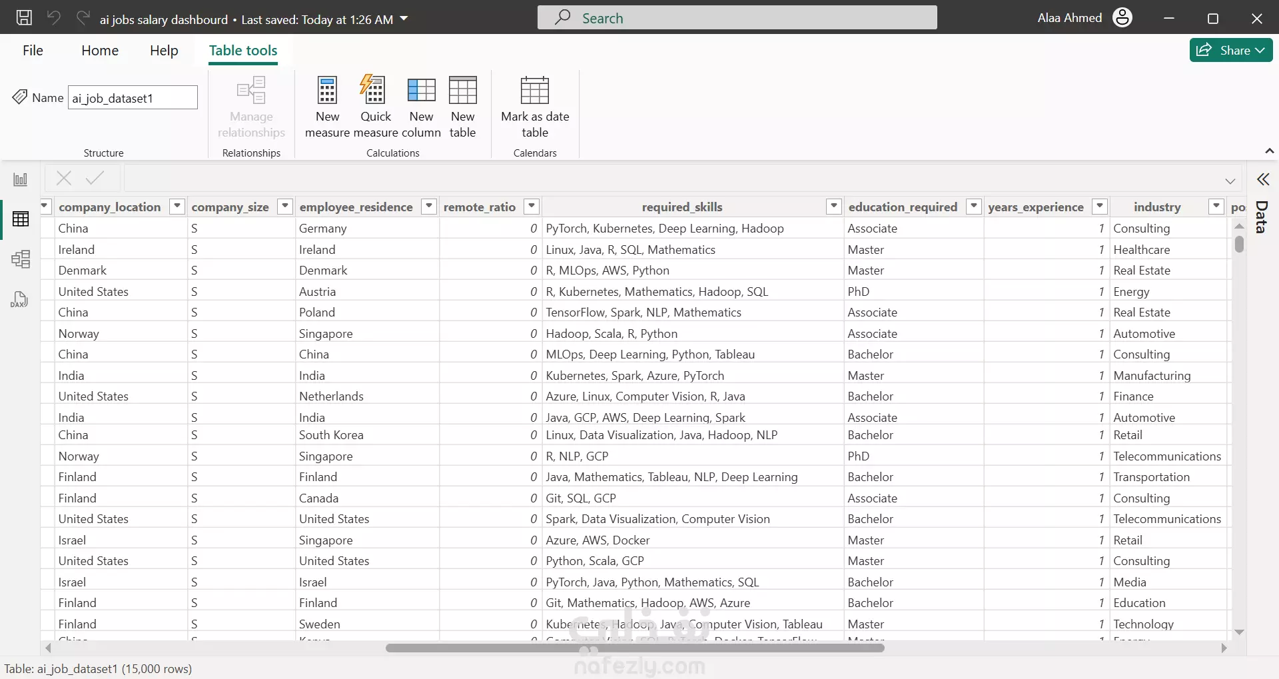
Task: Cancel formula with the X icon
Action: click(x=64, y=178)
